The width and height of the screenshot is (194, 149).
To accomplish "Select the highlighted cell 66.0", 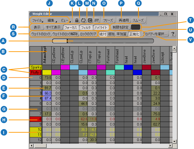I will (47, 93).
